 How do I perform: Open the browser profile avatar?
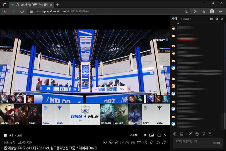pos(212,11)
